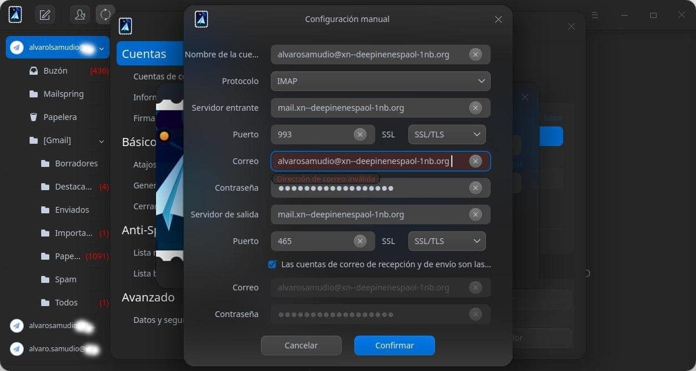Click the compose new mail icon

[x=45, y=15]
